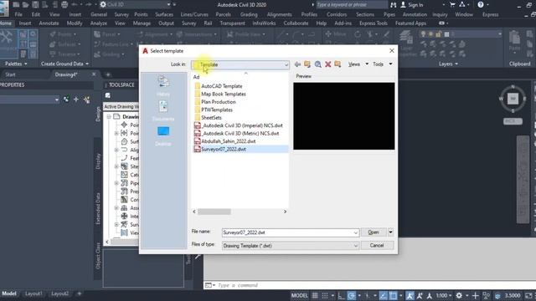Expand the Create Ground Data panel
The image size is (536, 301).
[x=64, y=64]
